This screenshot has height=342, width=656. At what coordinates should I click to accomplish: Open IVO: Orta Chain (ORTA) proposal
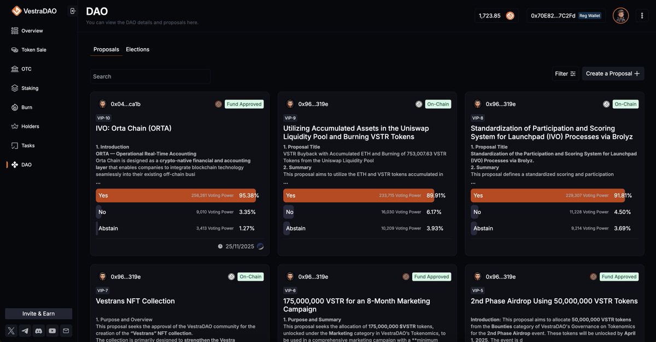click(134, 128)
